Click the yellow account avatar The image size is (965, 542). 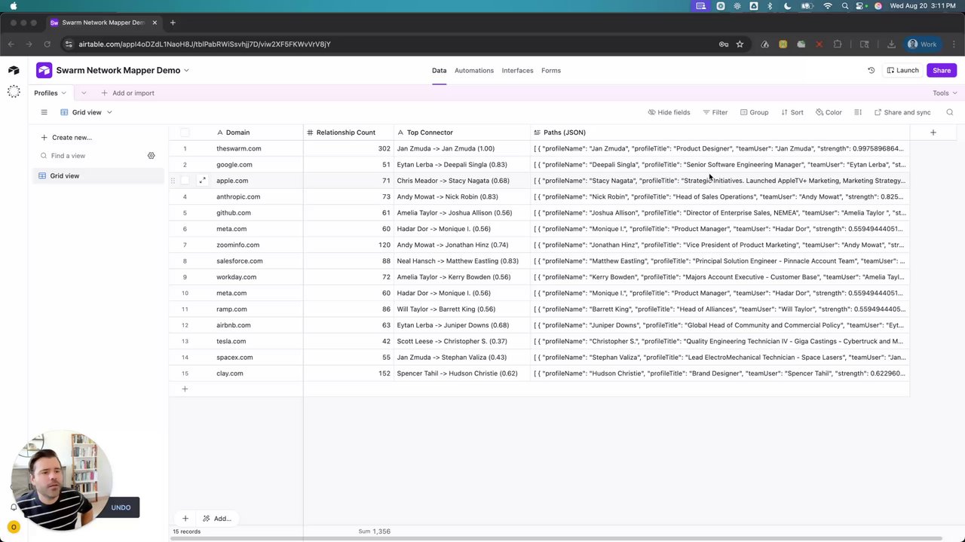pyautogui.click(x=14, y=527)
